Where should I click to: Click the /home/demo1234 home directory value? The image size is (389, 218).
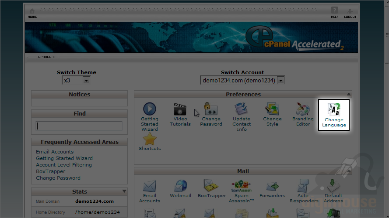[97, 212]
